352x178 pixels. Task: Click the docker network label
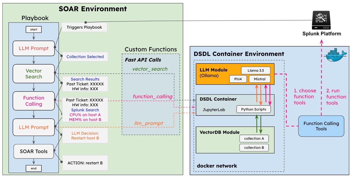(x=217, y=166)
